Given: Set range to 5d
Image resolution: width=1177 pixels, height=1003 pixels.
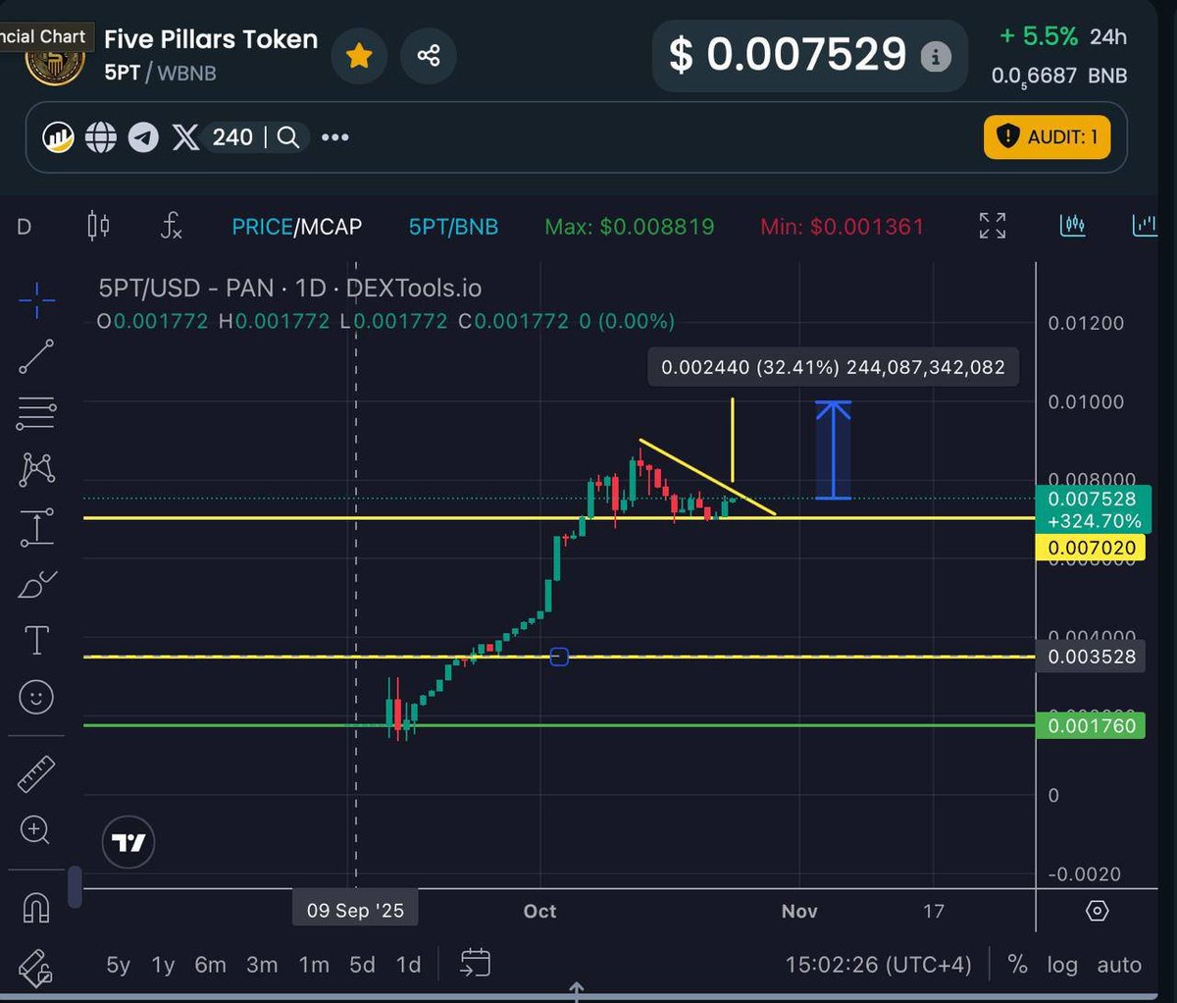Looking at the screenshot, I should click(362, 965).
